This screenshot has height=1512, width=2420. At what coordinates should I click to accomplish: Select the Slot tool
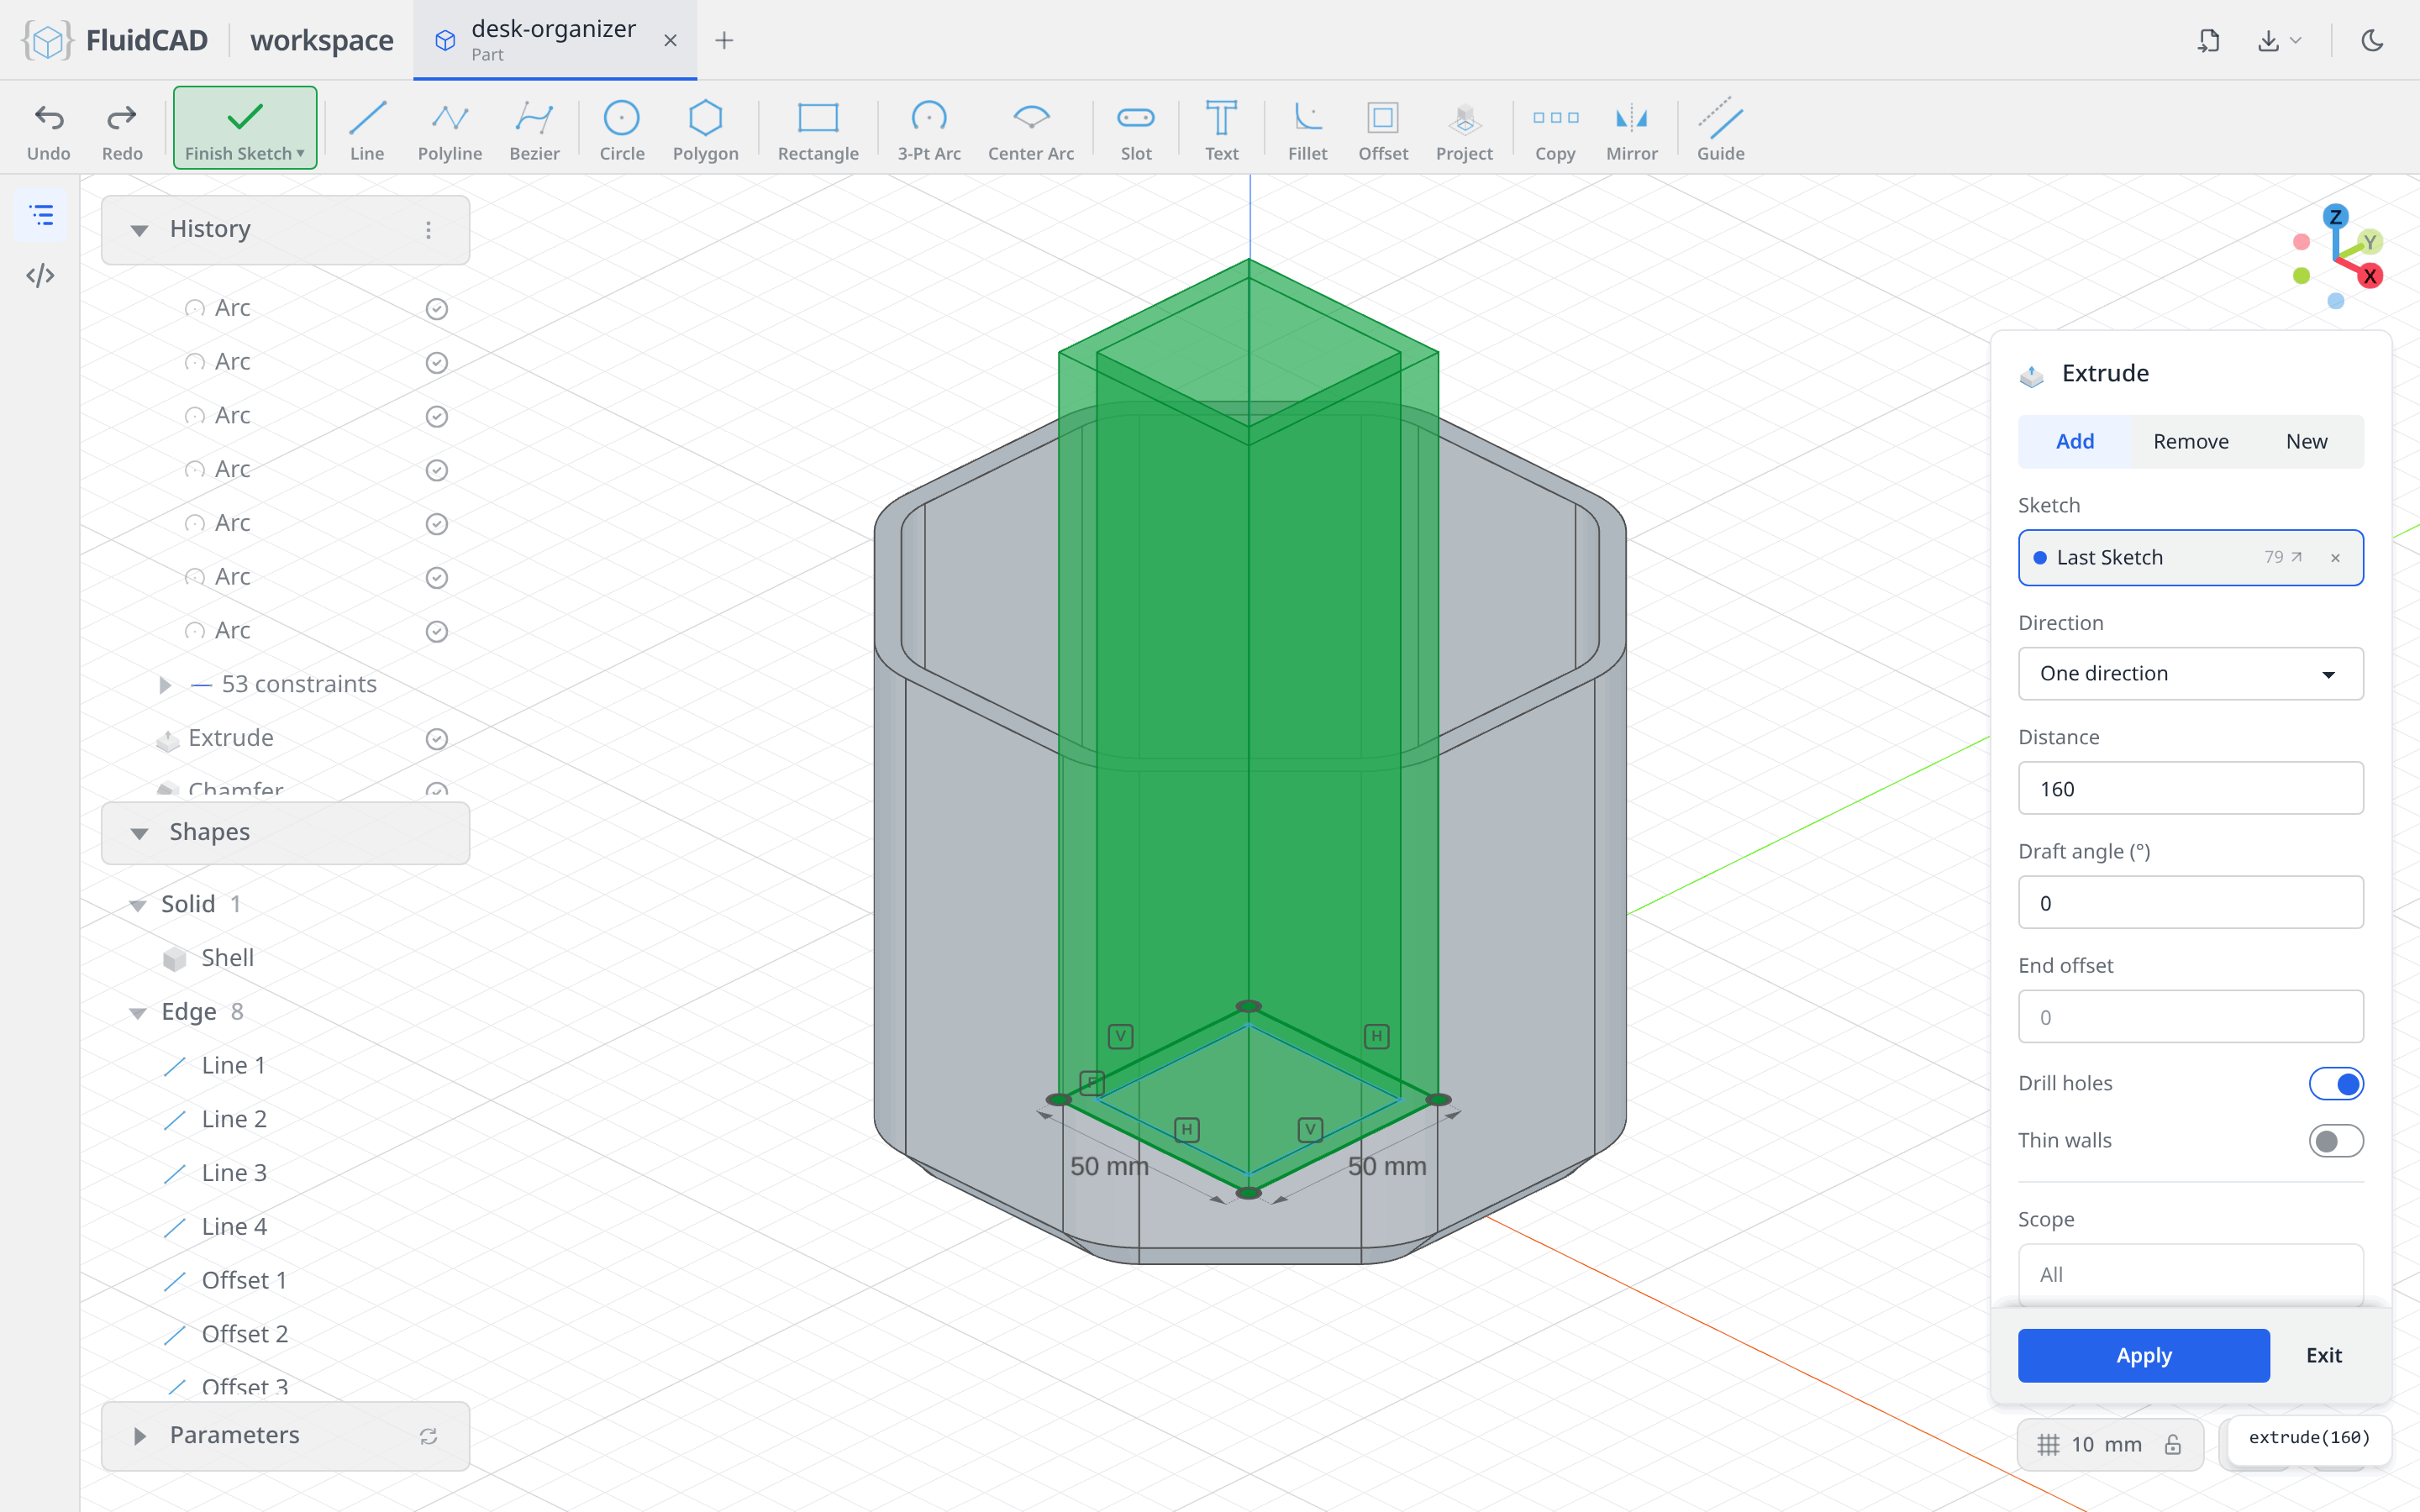1136,129
